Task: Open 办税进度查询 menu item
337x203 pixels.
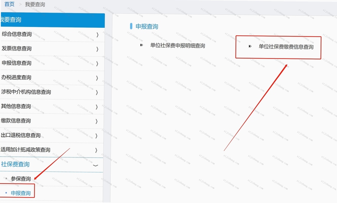Action: 16,77
